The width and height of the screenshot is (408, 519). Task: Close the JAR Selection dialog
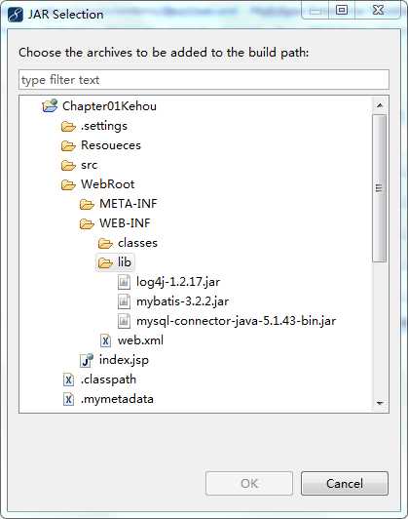click(378, 10)
